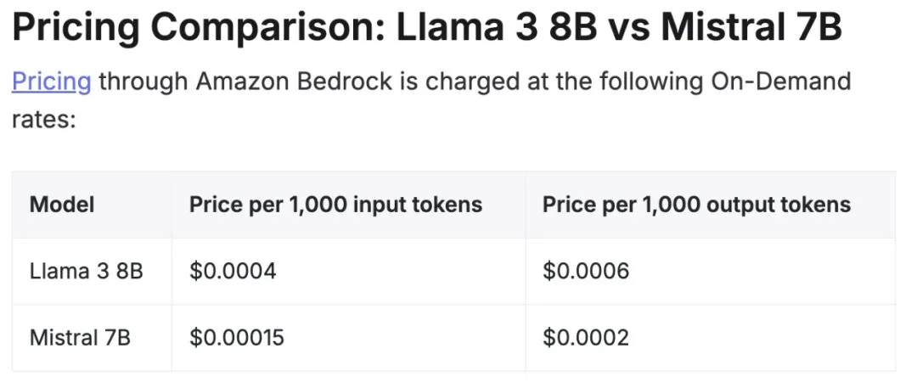The width and height of the screenshot is (917, 382).
Task: Click the $0.00015 input price cell
Action: (237, 338)
